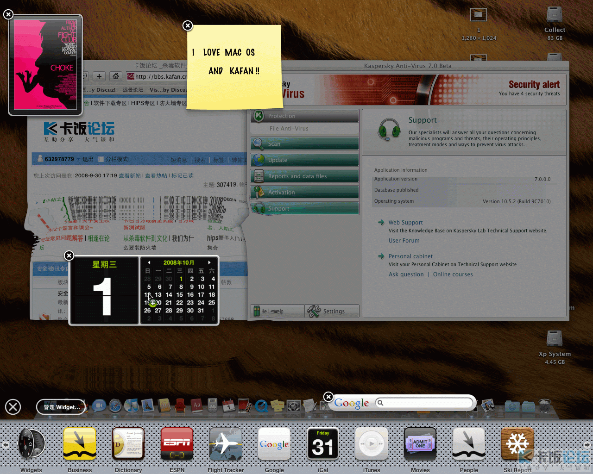The width and height of the screenshot is (593, 474).
Task: Click the Google widget search field
Action: pyautogui.click(x=424, y=403)
